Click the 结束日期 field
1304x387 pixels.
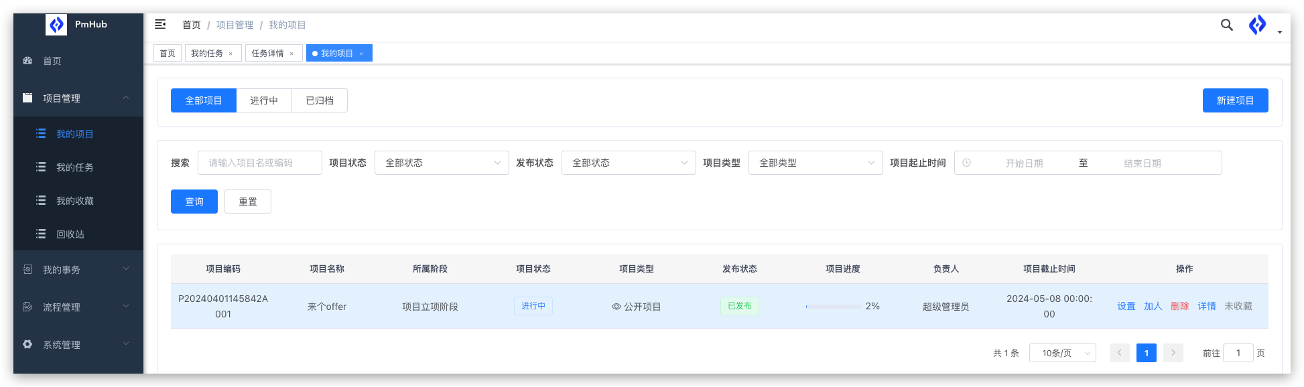(1143, 163)
